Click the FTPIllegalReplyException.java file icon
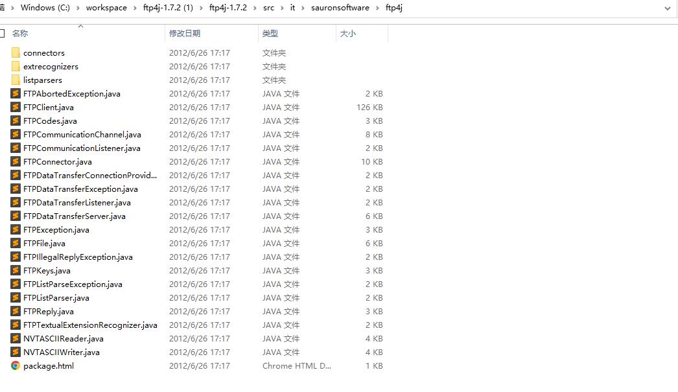The image size is (678, 392). coord(16,257)
